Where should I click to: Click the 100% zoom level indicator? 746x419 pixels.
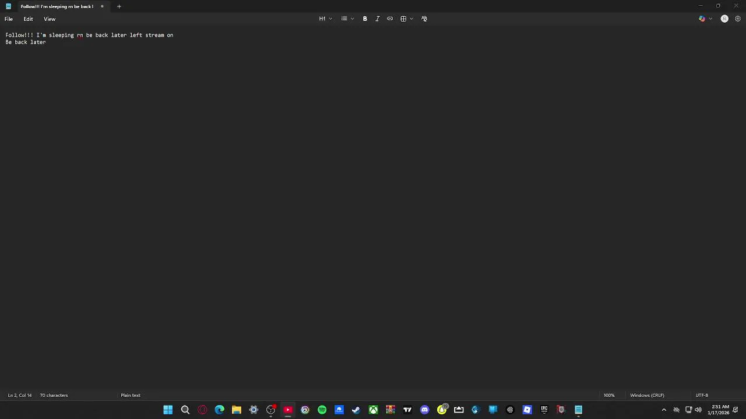tap(609, 395)
